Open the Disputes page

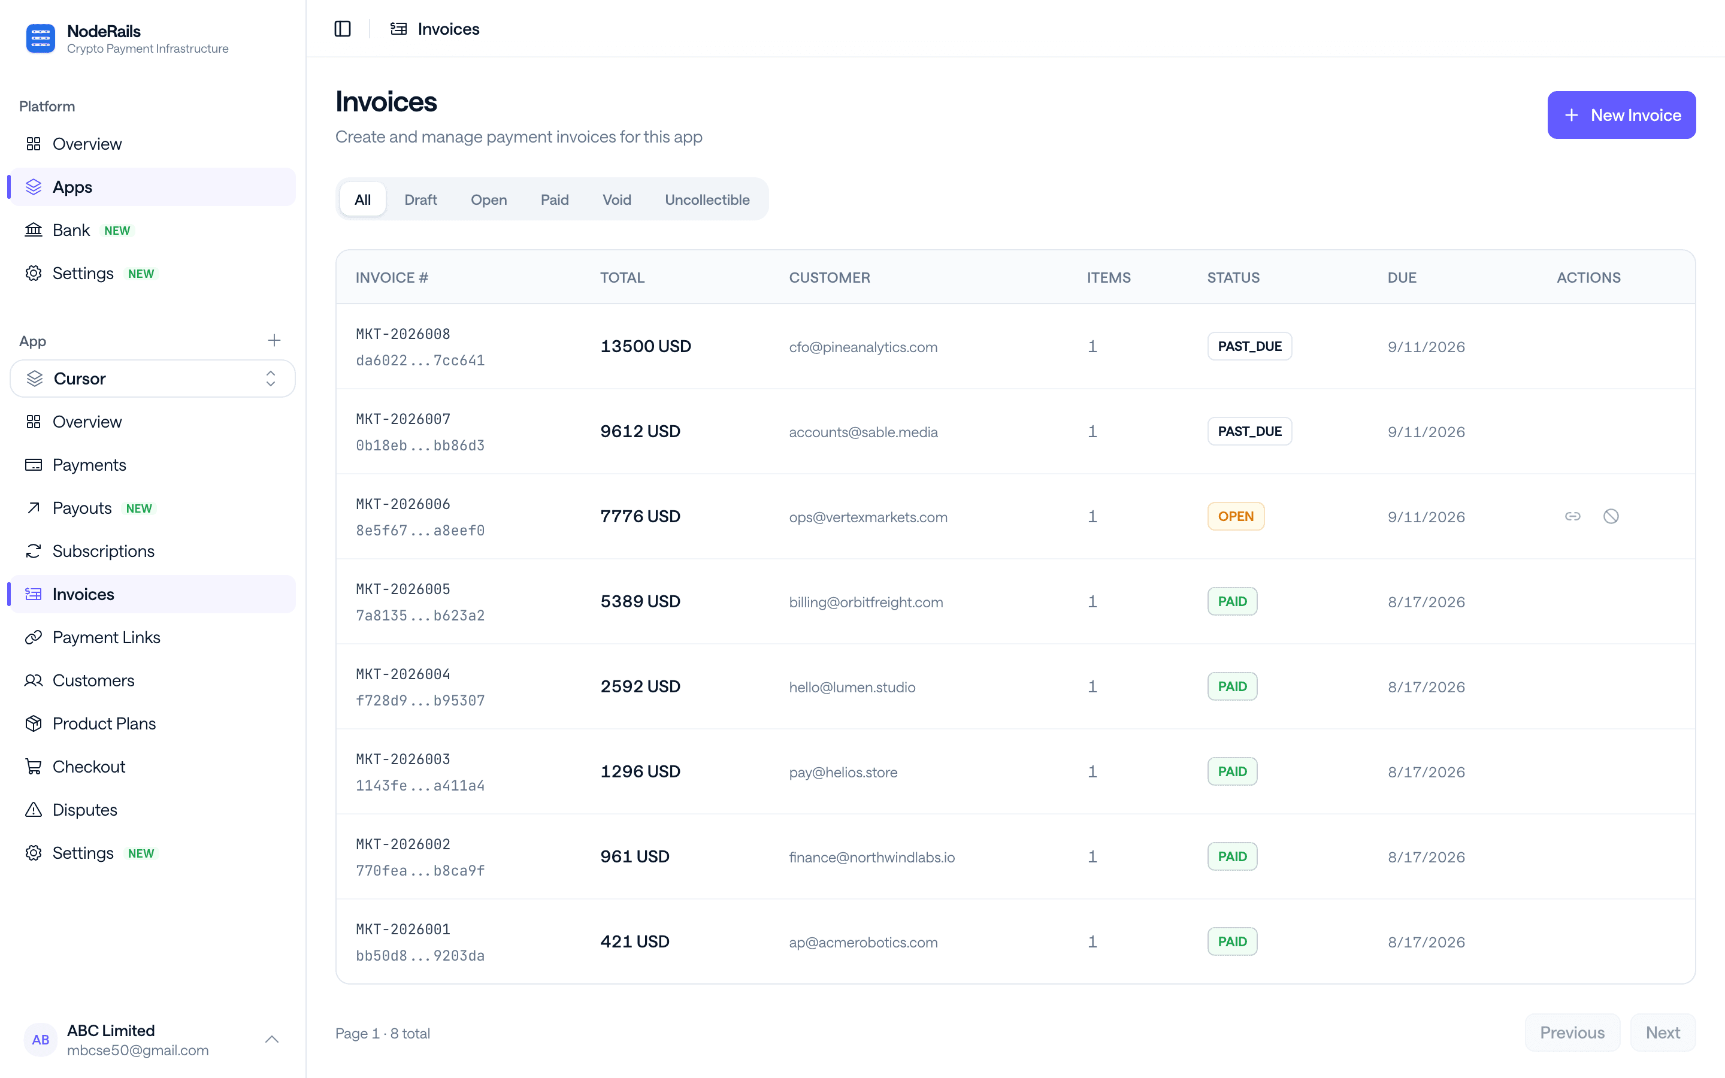[153, 810]
